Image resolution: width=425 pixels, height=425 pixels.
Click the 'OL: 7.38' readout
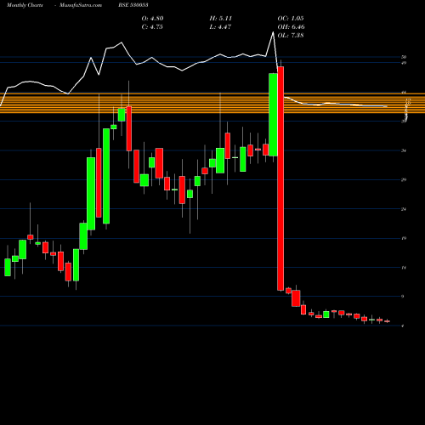(291, 36)
